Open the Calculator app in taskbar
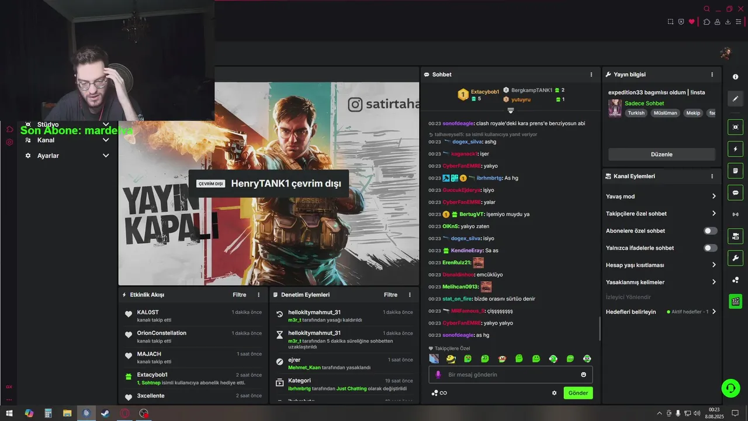This screenshot has width=748, height=421. coord(48,413)
